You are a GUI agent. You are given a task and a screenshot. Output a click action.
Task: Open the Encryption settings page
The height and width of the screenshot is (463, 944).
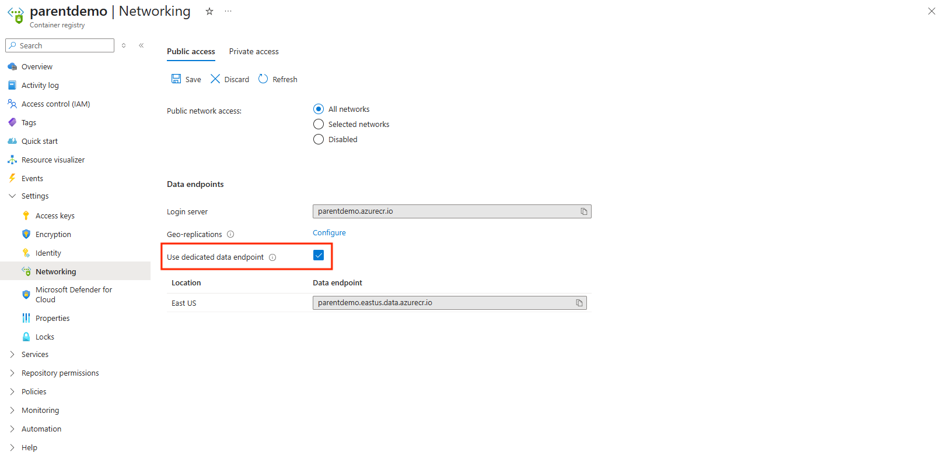(x=53, y=234)
